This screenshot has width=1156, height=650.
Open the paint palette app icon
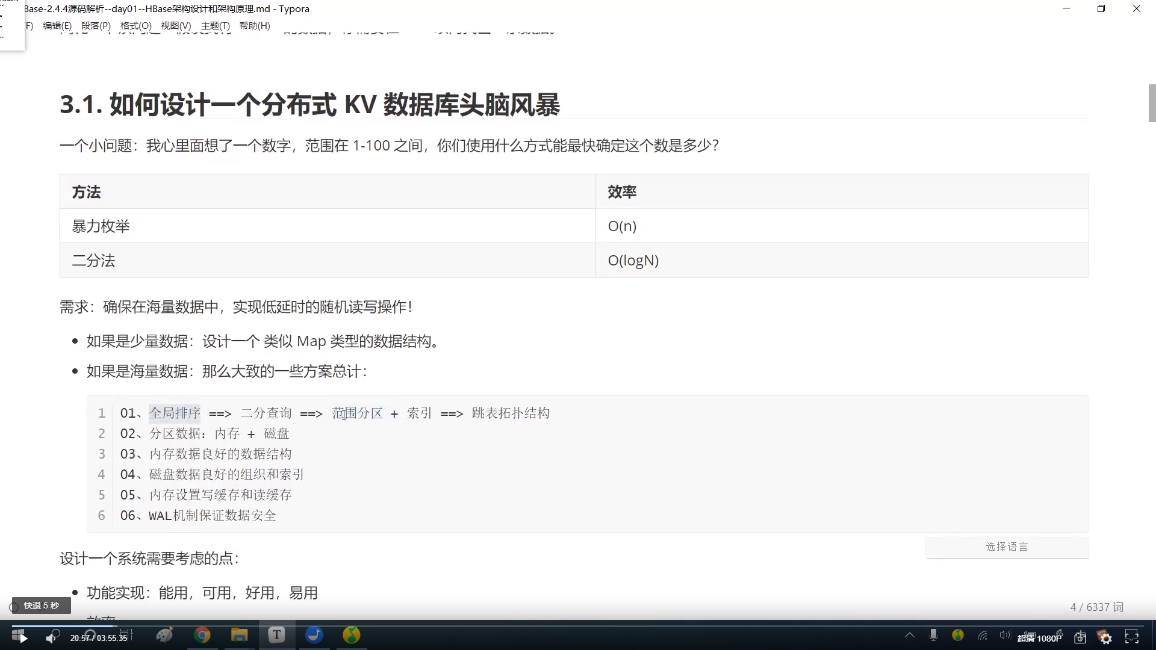(164, 635)
